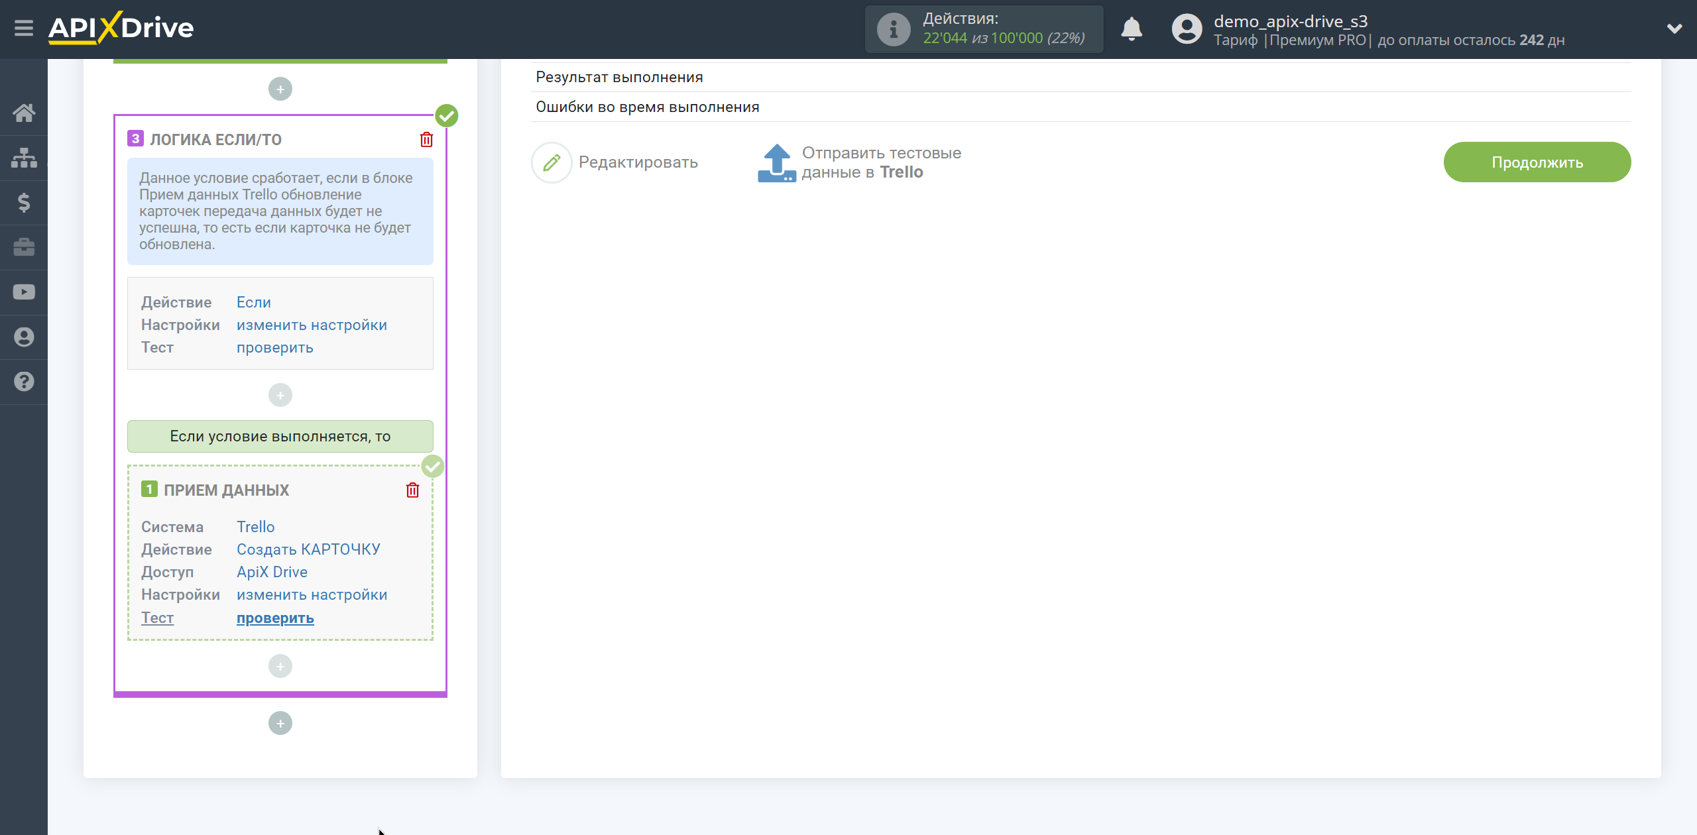Open the notifications bell
This screenshot has width=1697, height=835.
click(x=1132, y=29)
